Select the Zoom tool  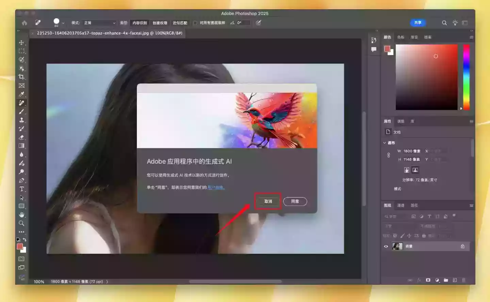tap(21, 223)
